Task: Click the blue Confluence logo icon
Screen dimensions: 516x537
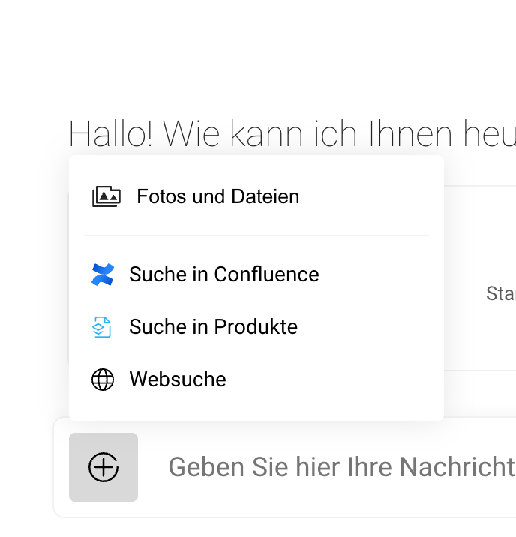Action: click(102, 274)
